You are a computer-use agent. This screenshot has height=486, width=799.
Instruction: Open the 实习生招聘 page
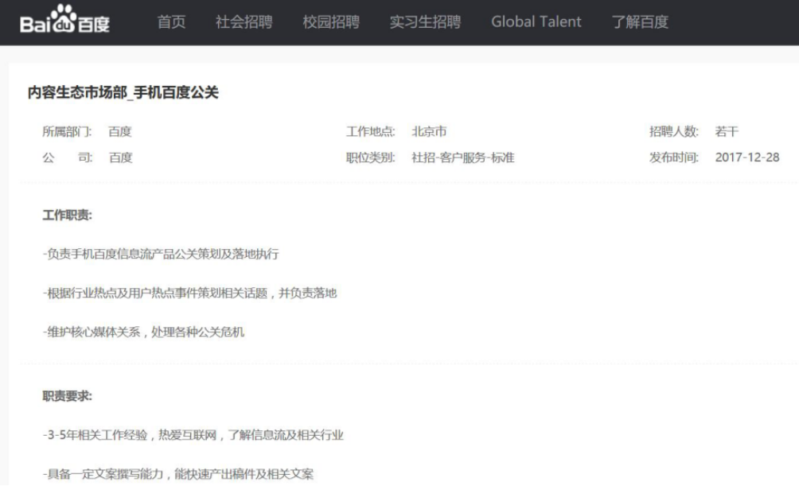point(425,22)
